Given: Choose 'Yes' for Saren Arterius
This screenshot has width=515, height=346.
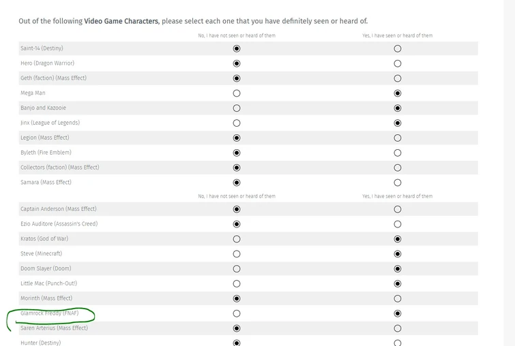Looking at the screenshot, I should pos(398,328).
